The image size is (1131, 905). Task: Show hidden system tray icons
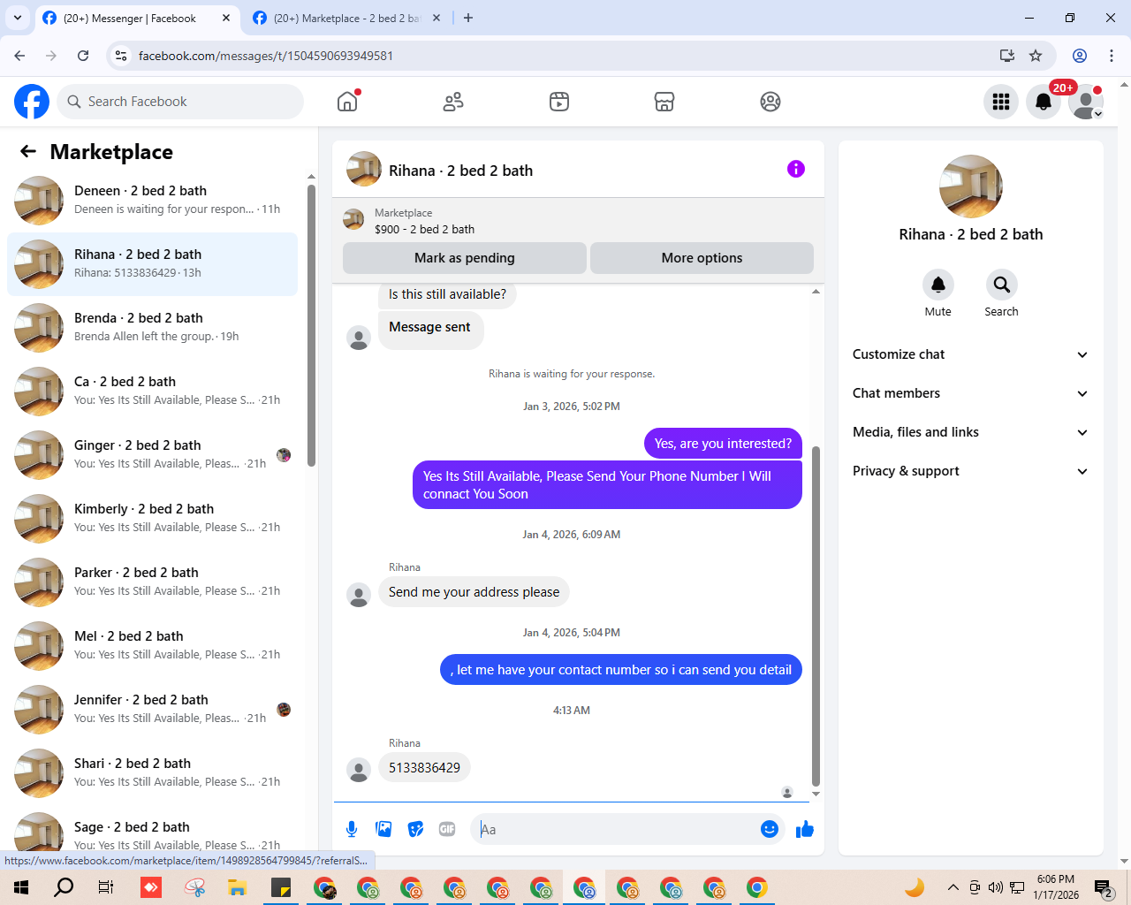click(x=953, y=887)
